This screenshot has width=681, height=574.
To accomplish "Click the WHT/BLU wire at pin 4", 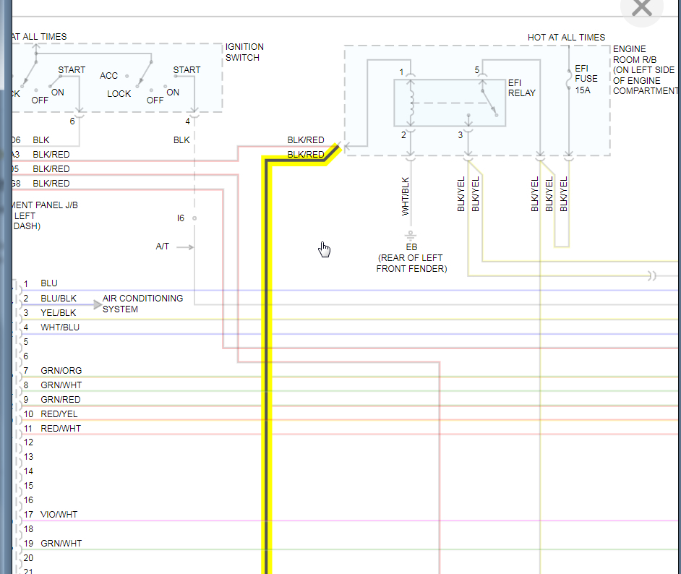I will coord(60,327).
